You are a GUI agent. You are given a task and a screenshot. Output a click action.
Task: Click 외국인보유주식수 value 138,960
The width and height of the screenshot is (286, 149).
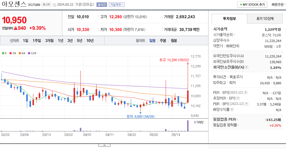(x=275, y=62)
